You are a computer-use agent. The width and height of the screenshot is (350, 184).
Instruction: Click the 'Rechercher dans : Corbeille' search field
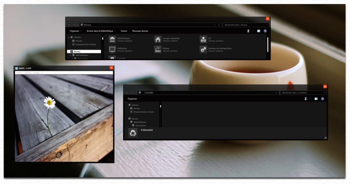tap(303, 93)
